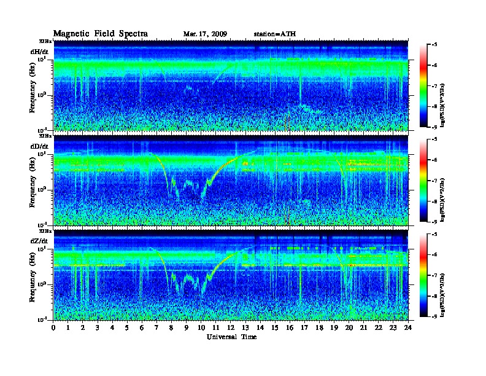Click the hour 16 tick label on time axis

(x=290, y=327)
